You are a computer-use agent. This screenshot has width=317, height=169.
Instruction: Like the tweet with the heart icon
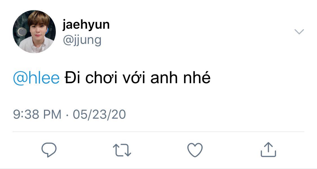(x=195, y=150)
